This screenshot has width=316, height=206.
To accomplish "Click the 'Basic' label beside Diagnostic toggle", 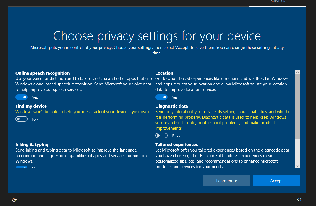I will (x=177, y=136).
